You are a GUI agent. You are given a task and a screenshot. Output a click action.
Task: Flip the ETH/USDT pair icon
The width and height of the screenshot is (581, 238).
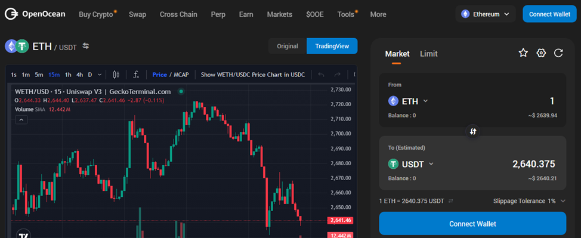coord(85,46)
